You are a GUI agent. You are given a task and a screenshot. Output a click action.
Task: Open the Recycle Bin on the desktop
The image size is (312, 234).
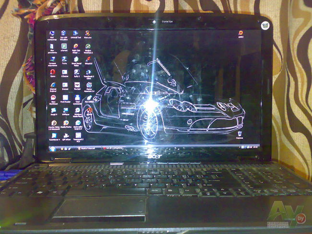pyautogui.click(x=240, y=133)
